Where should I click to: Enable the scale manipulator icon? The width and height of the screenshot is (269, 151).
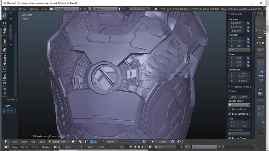tap(103, 142)
